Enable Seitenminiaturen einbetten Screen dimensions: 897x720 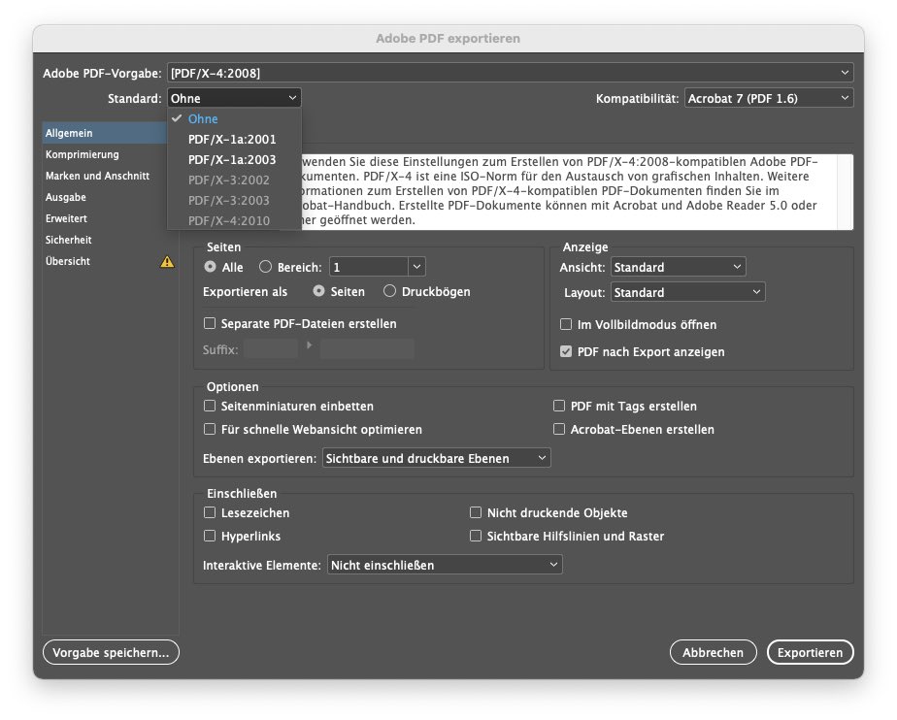point(210,406)
